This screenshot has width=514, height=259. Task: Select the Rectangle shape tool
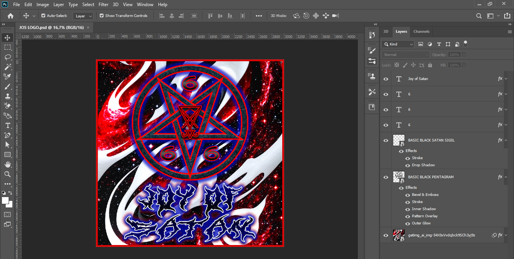coord(8,155)
